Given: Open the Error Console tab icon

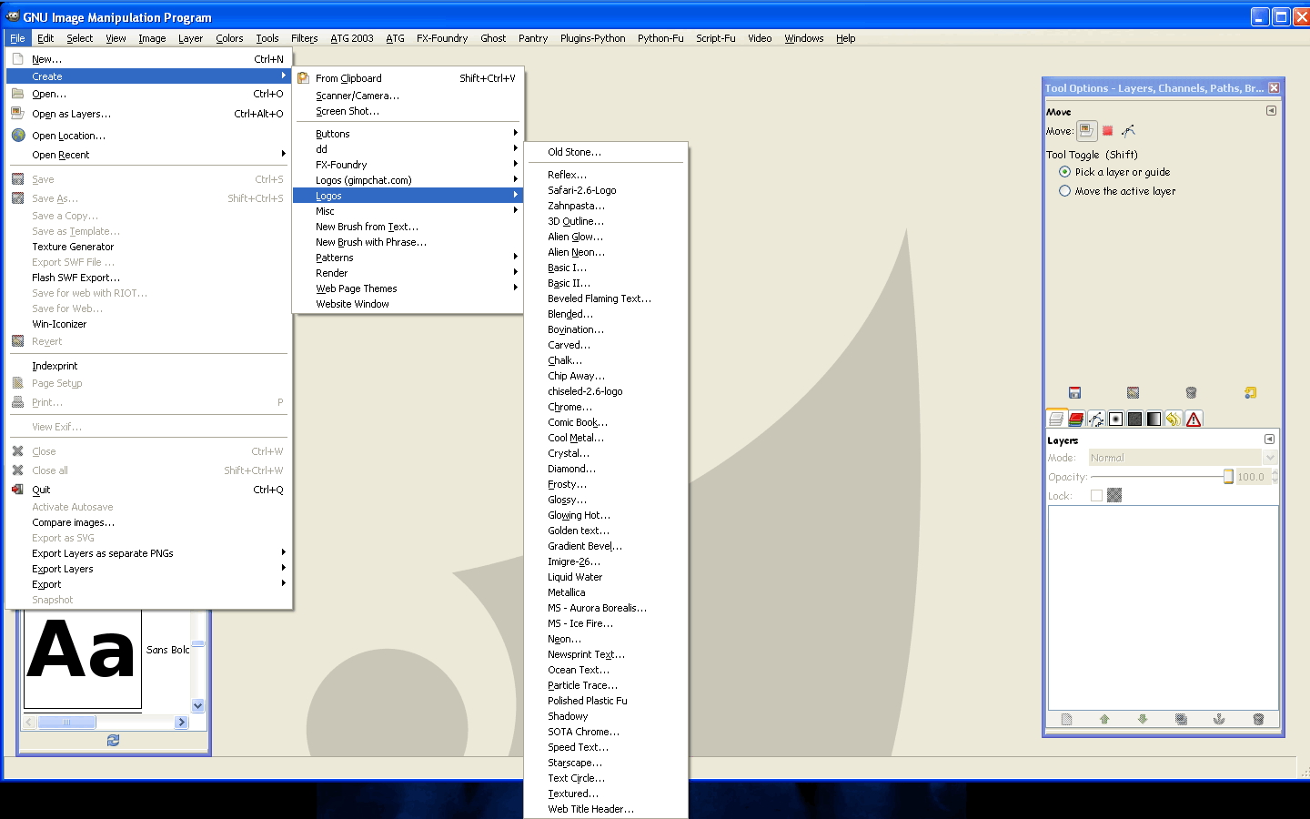Looking at the screenshot, I should click(x=1194, y=419).
